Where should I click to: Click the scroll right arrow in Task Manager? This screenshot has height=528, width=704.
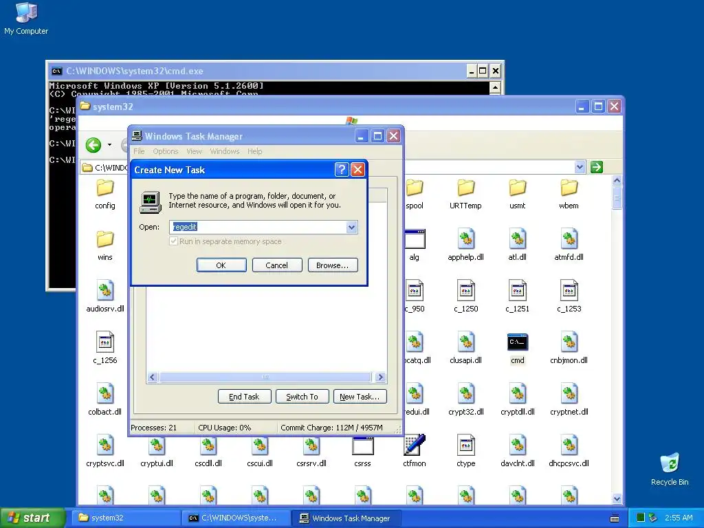(381, 377)
